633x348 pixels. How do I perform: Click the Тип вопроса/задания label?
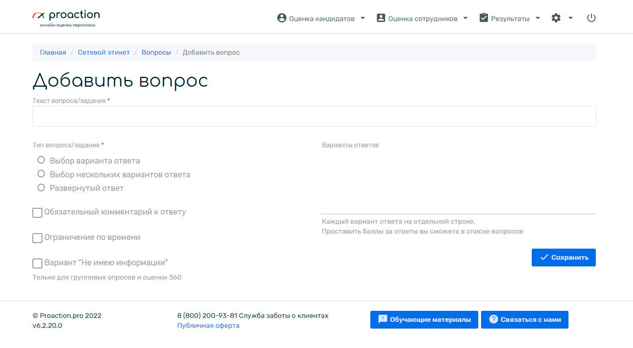pos(66,145)
